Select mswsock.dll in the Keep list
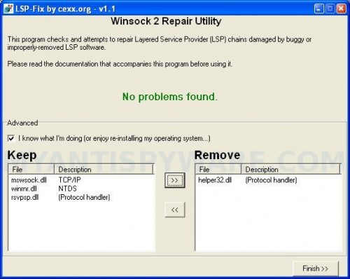The width and height of the screenshot is (350, 279). [29, 180]
